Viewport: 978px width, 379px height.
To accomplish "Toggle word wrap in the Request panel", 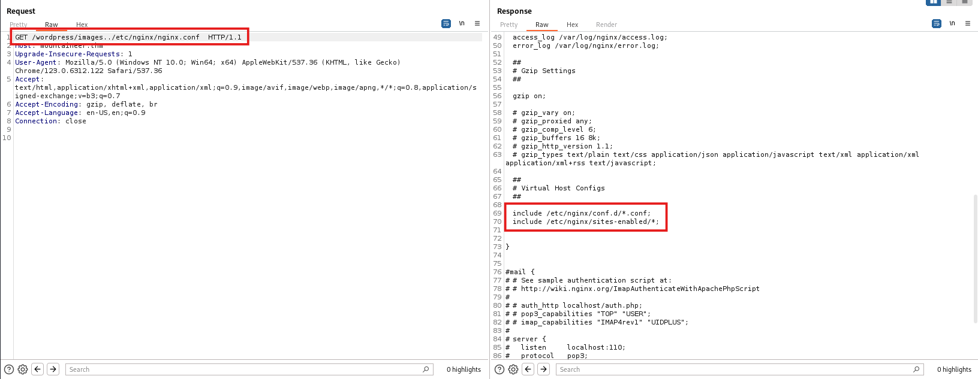I will pos(446,24).
